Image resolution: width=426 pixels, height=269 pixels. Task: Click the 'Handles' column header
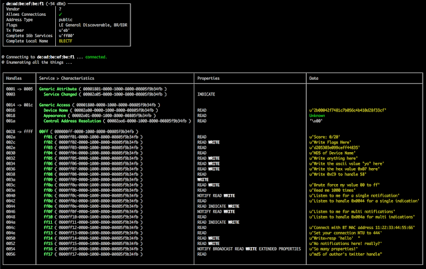(x=14, y=78)
